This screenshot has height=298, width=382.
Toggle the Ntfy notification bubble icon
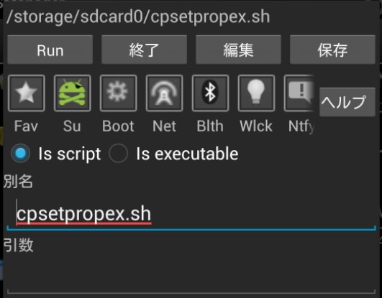[299, 93]
